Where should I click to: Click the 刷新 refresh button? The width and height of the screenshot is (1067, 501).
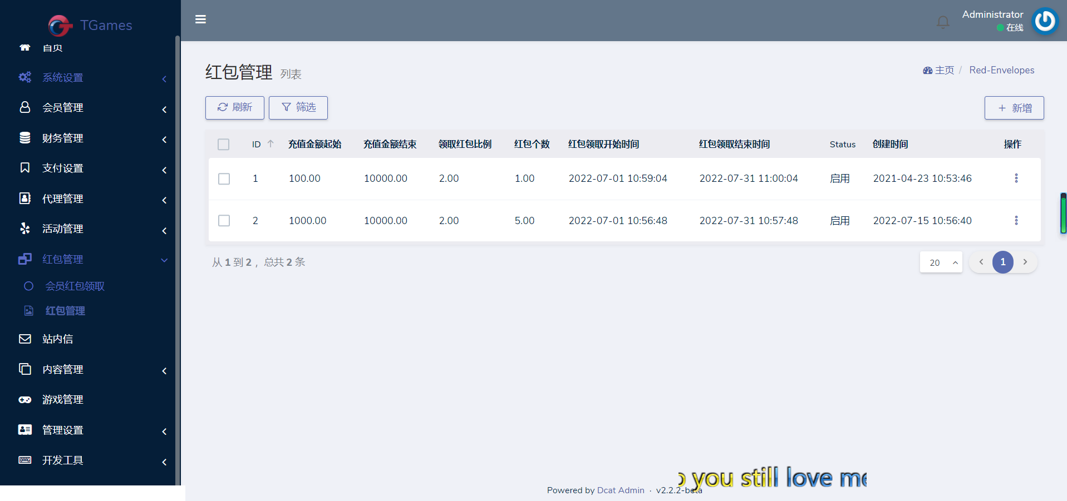[234, 108]
